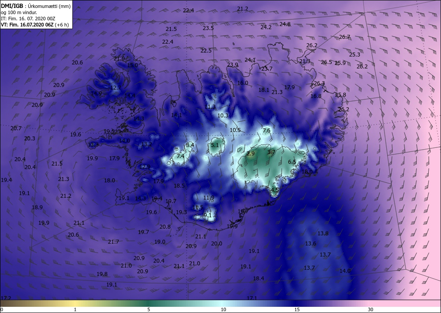Click the 18.9 value on the map
This screenshot has width=441, height=313.
coord(37,207)
